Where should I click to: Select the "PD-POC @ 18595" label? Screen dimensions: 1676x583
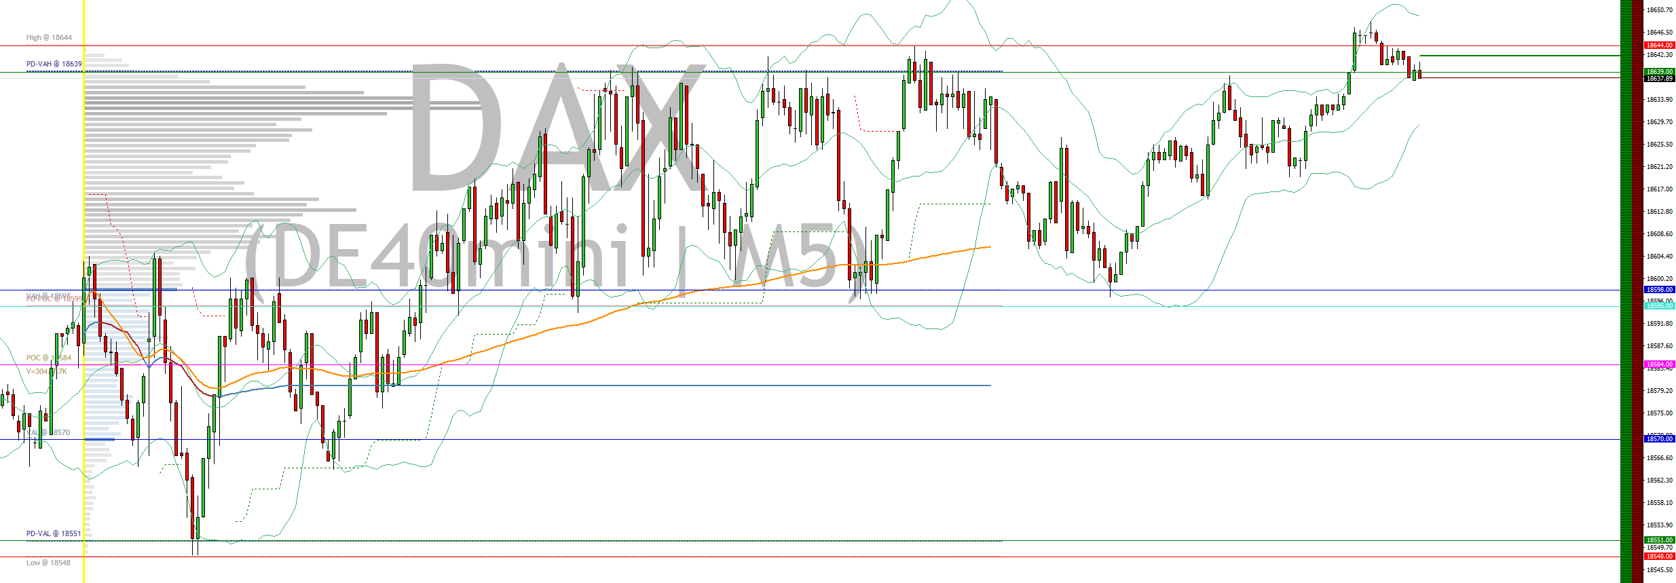click(x=54, y=299)
